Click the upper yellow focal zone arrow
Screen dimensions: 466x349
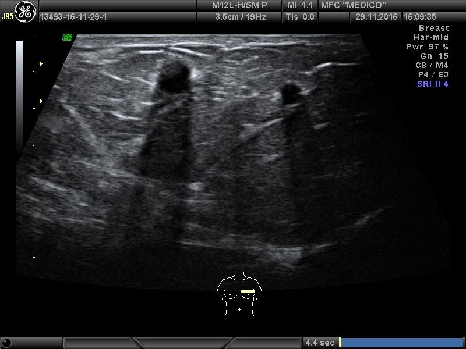[41, 63]
